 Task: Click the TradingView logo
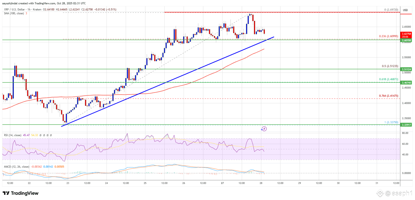click(21, 193)
